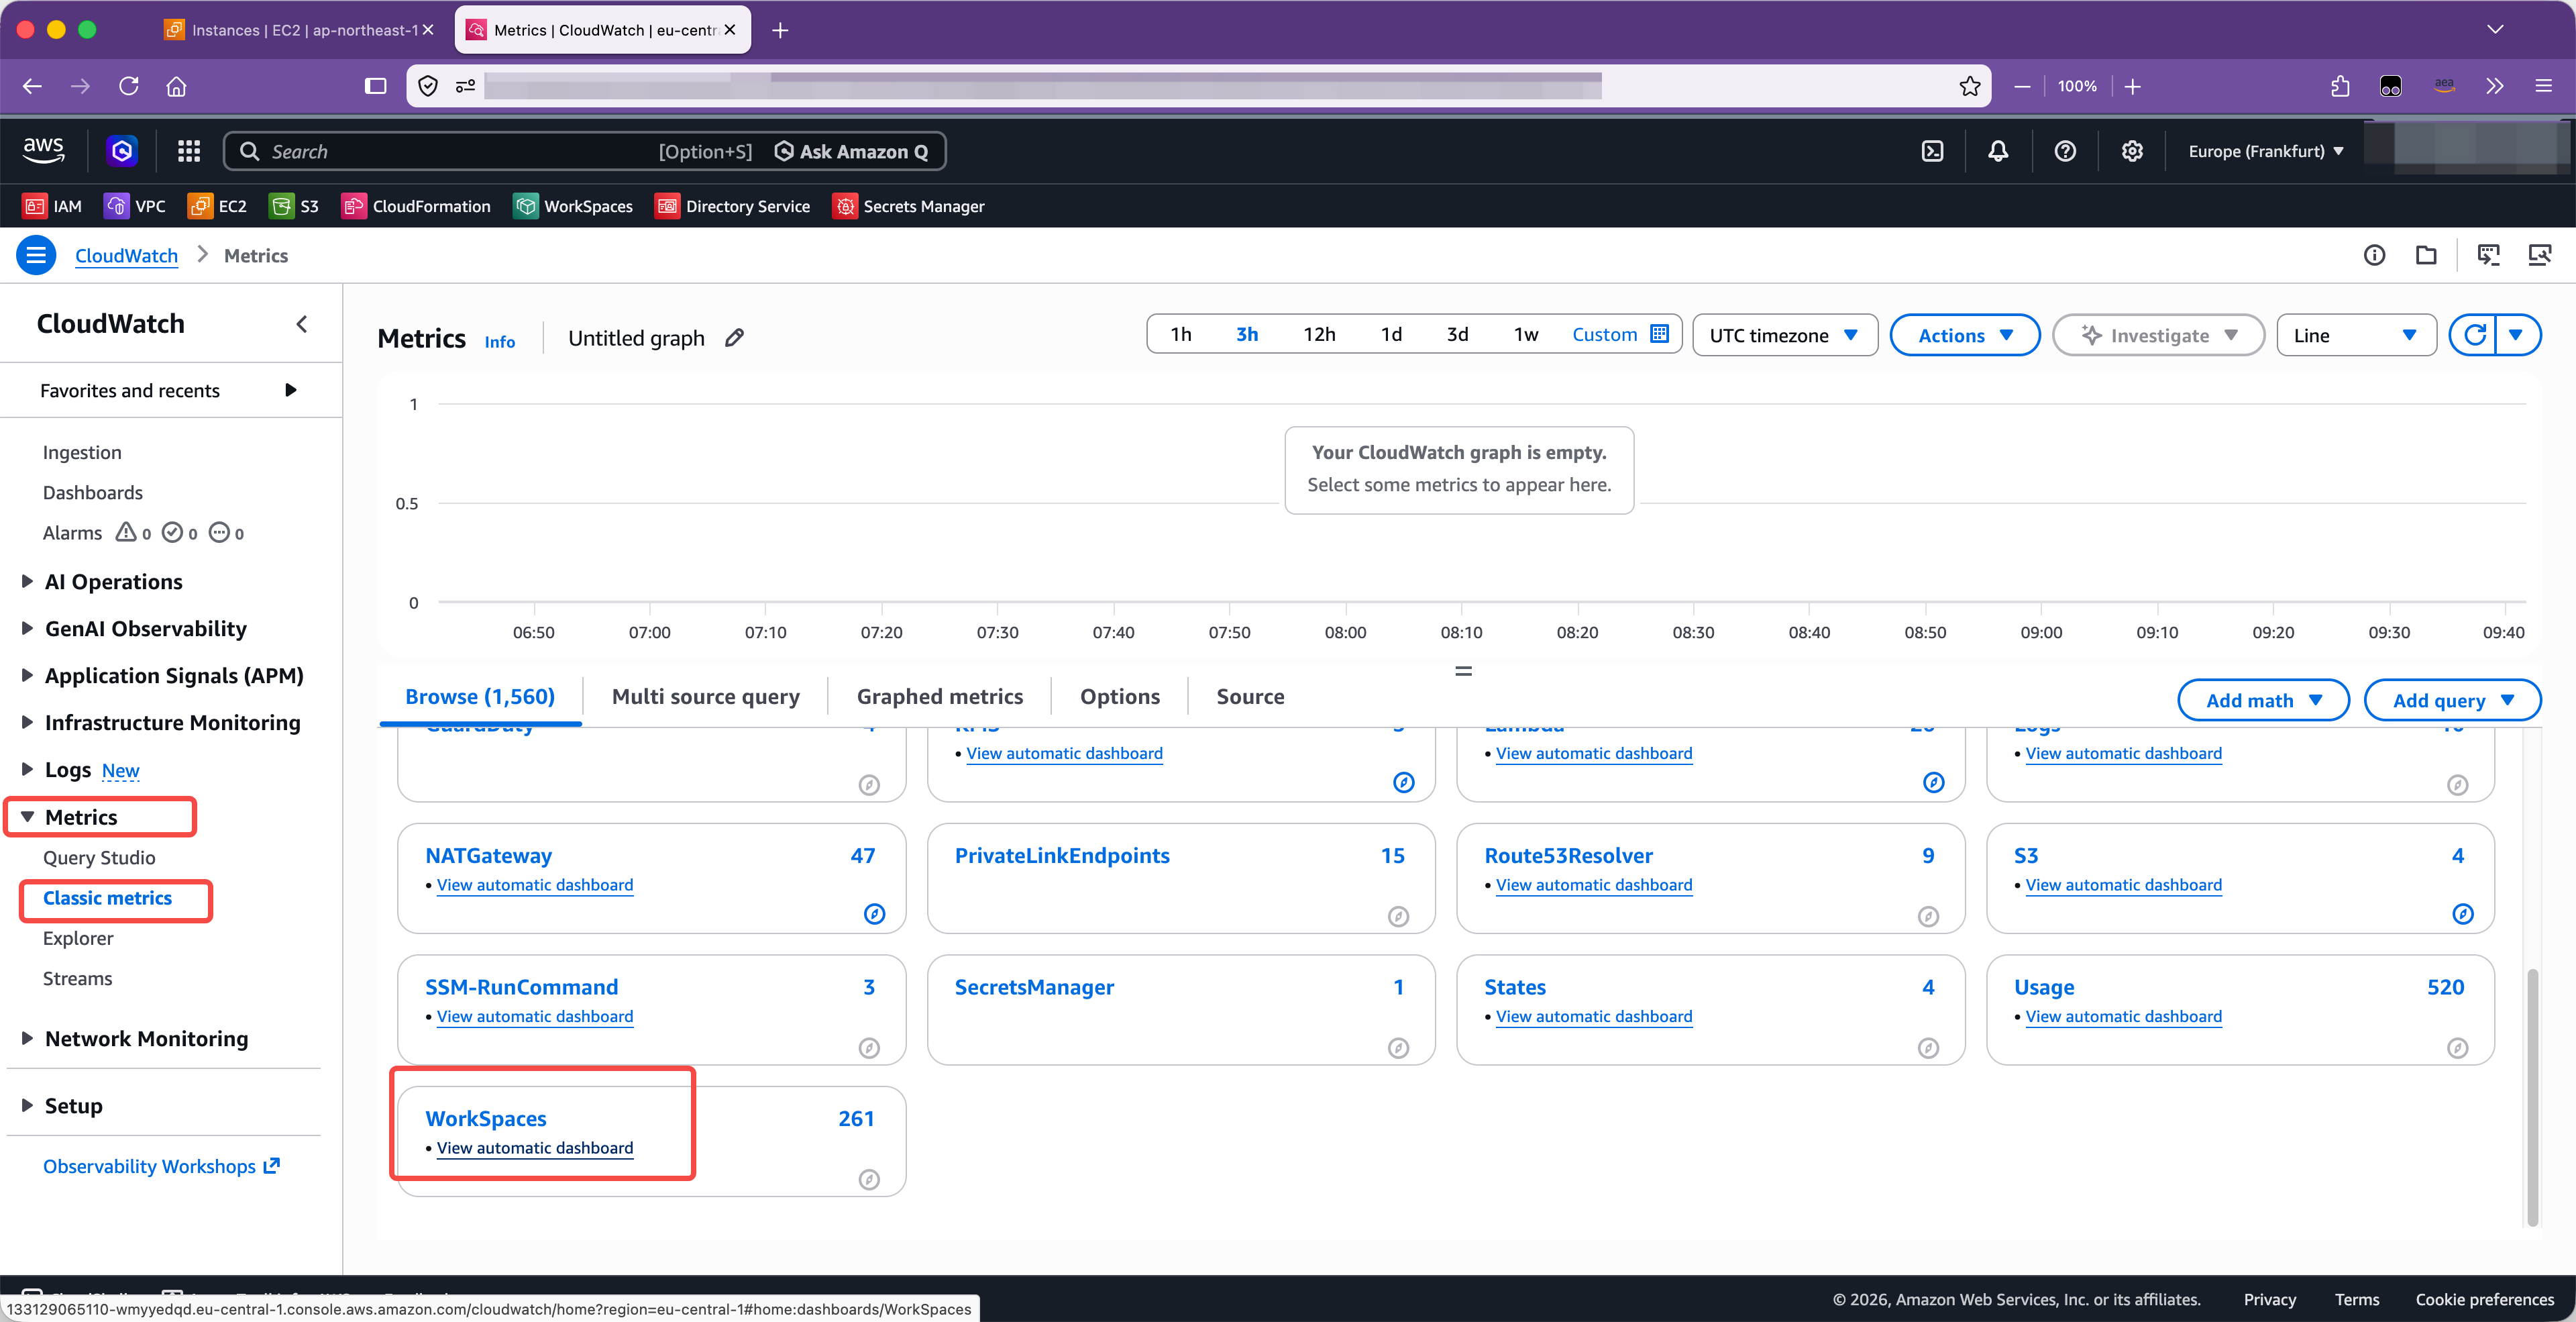Open the UTC timezone dropdown
Image resolution: width=2576 pixels, height=1322 pixels.
(1785, 335)
